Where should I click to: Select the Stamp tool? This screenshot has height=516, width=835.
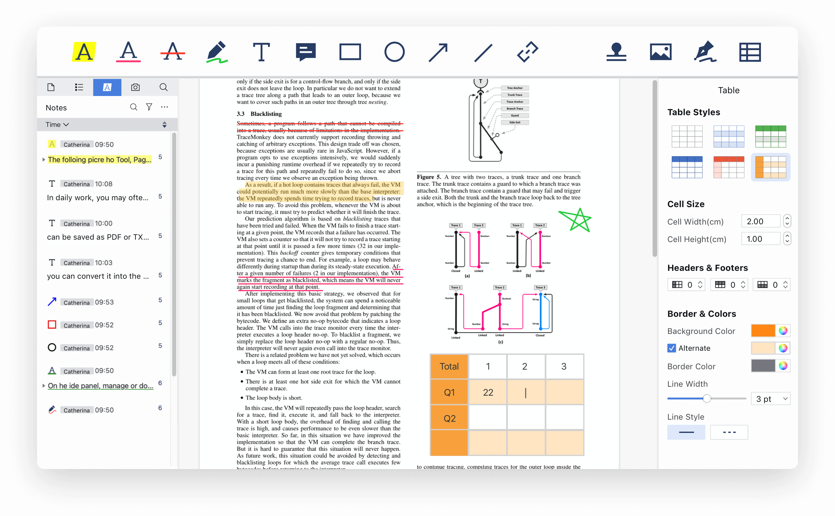pos(616,52)
